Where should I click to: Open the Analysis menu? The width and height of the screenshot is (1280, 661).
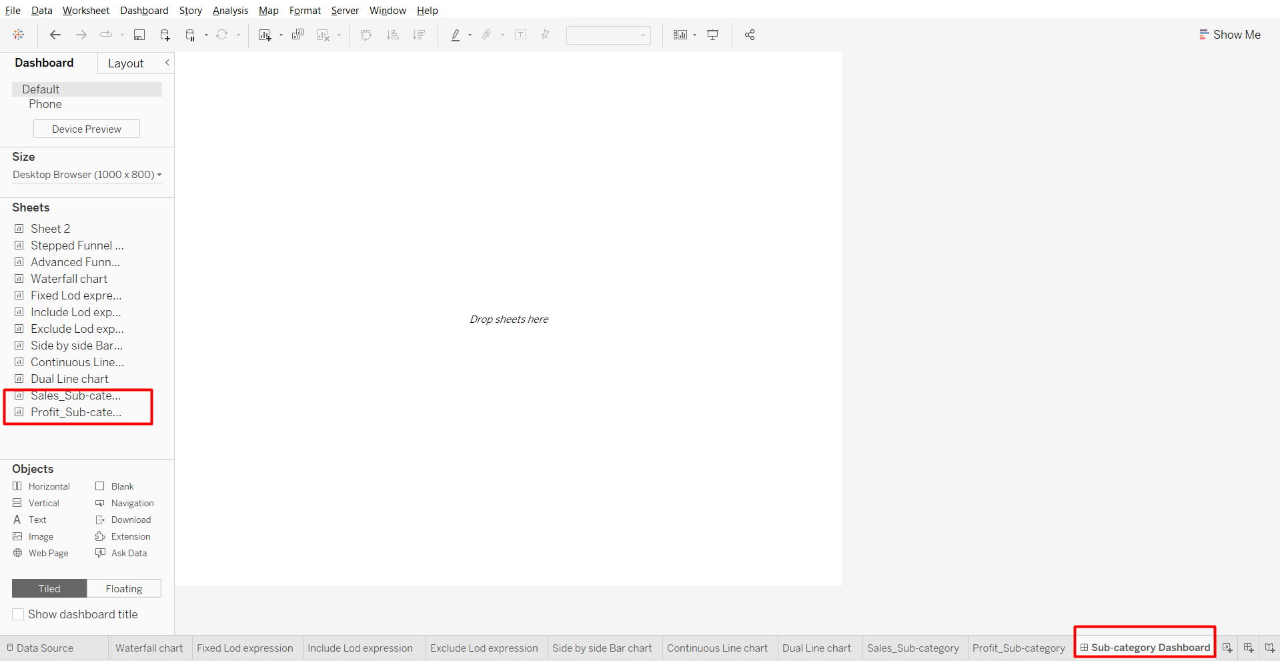[x=230, y=10]
